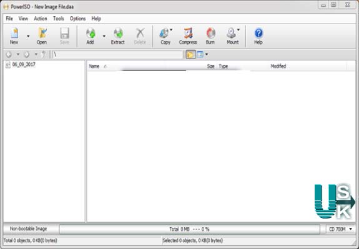The height and width of the screenshot is (249, 359).
Task: Open the Action menu
Action: tap(41, 19)
